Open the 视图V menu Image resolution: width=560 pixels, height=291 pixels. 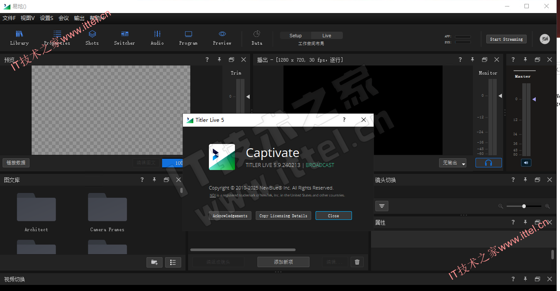pos(28,18)
